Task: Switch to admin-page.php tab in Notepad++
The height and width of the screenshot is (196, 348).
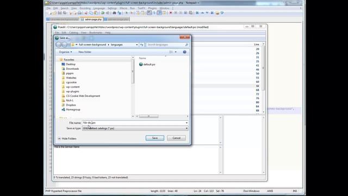Action: point(92,20)
